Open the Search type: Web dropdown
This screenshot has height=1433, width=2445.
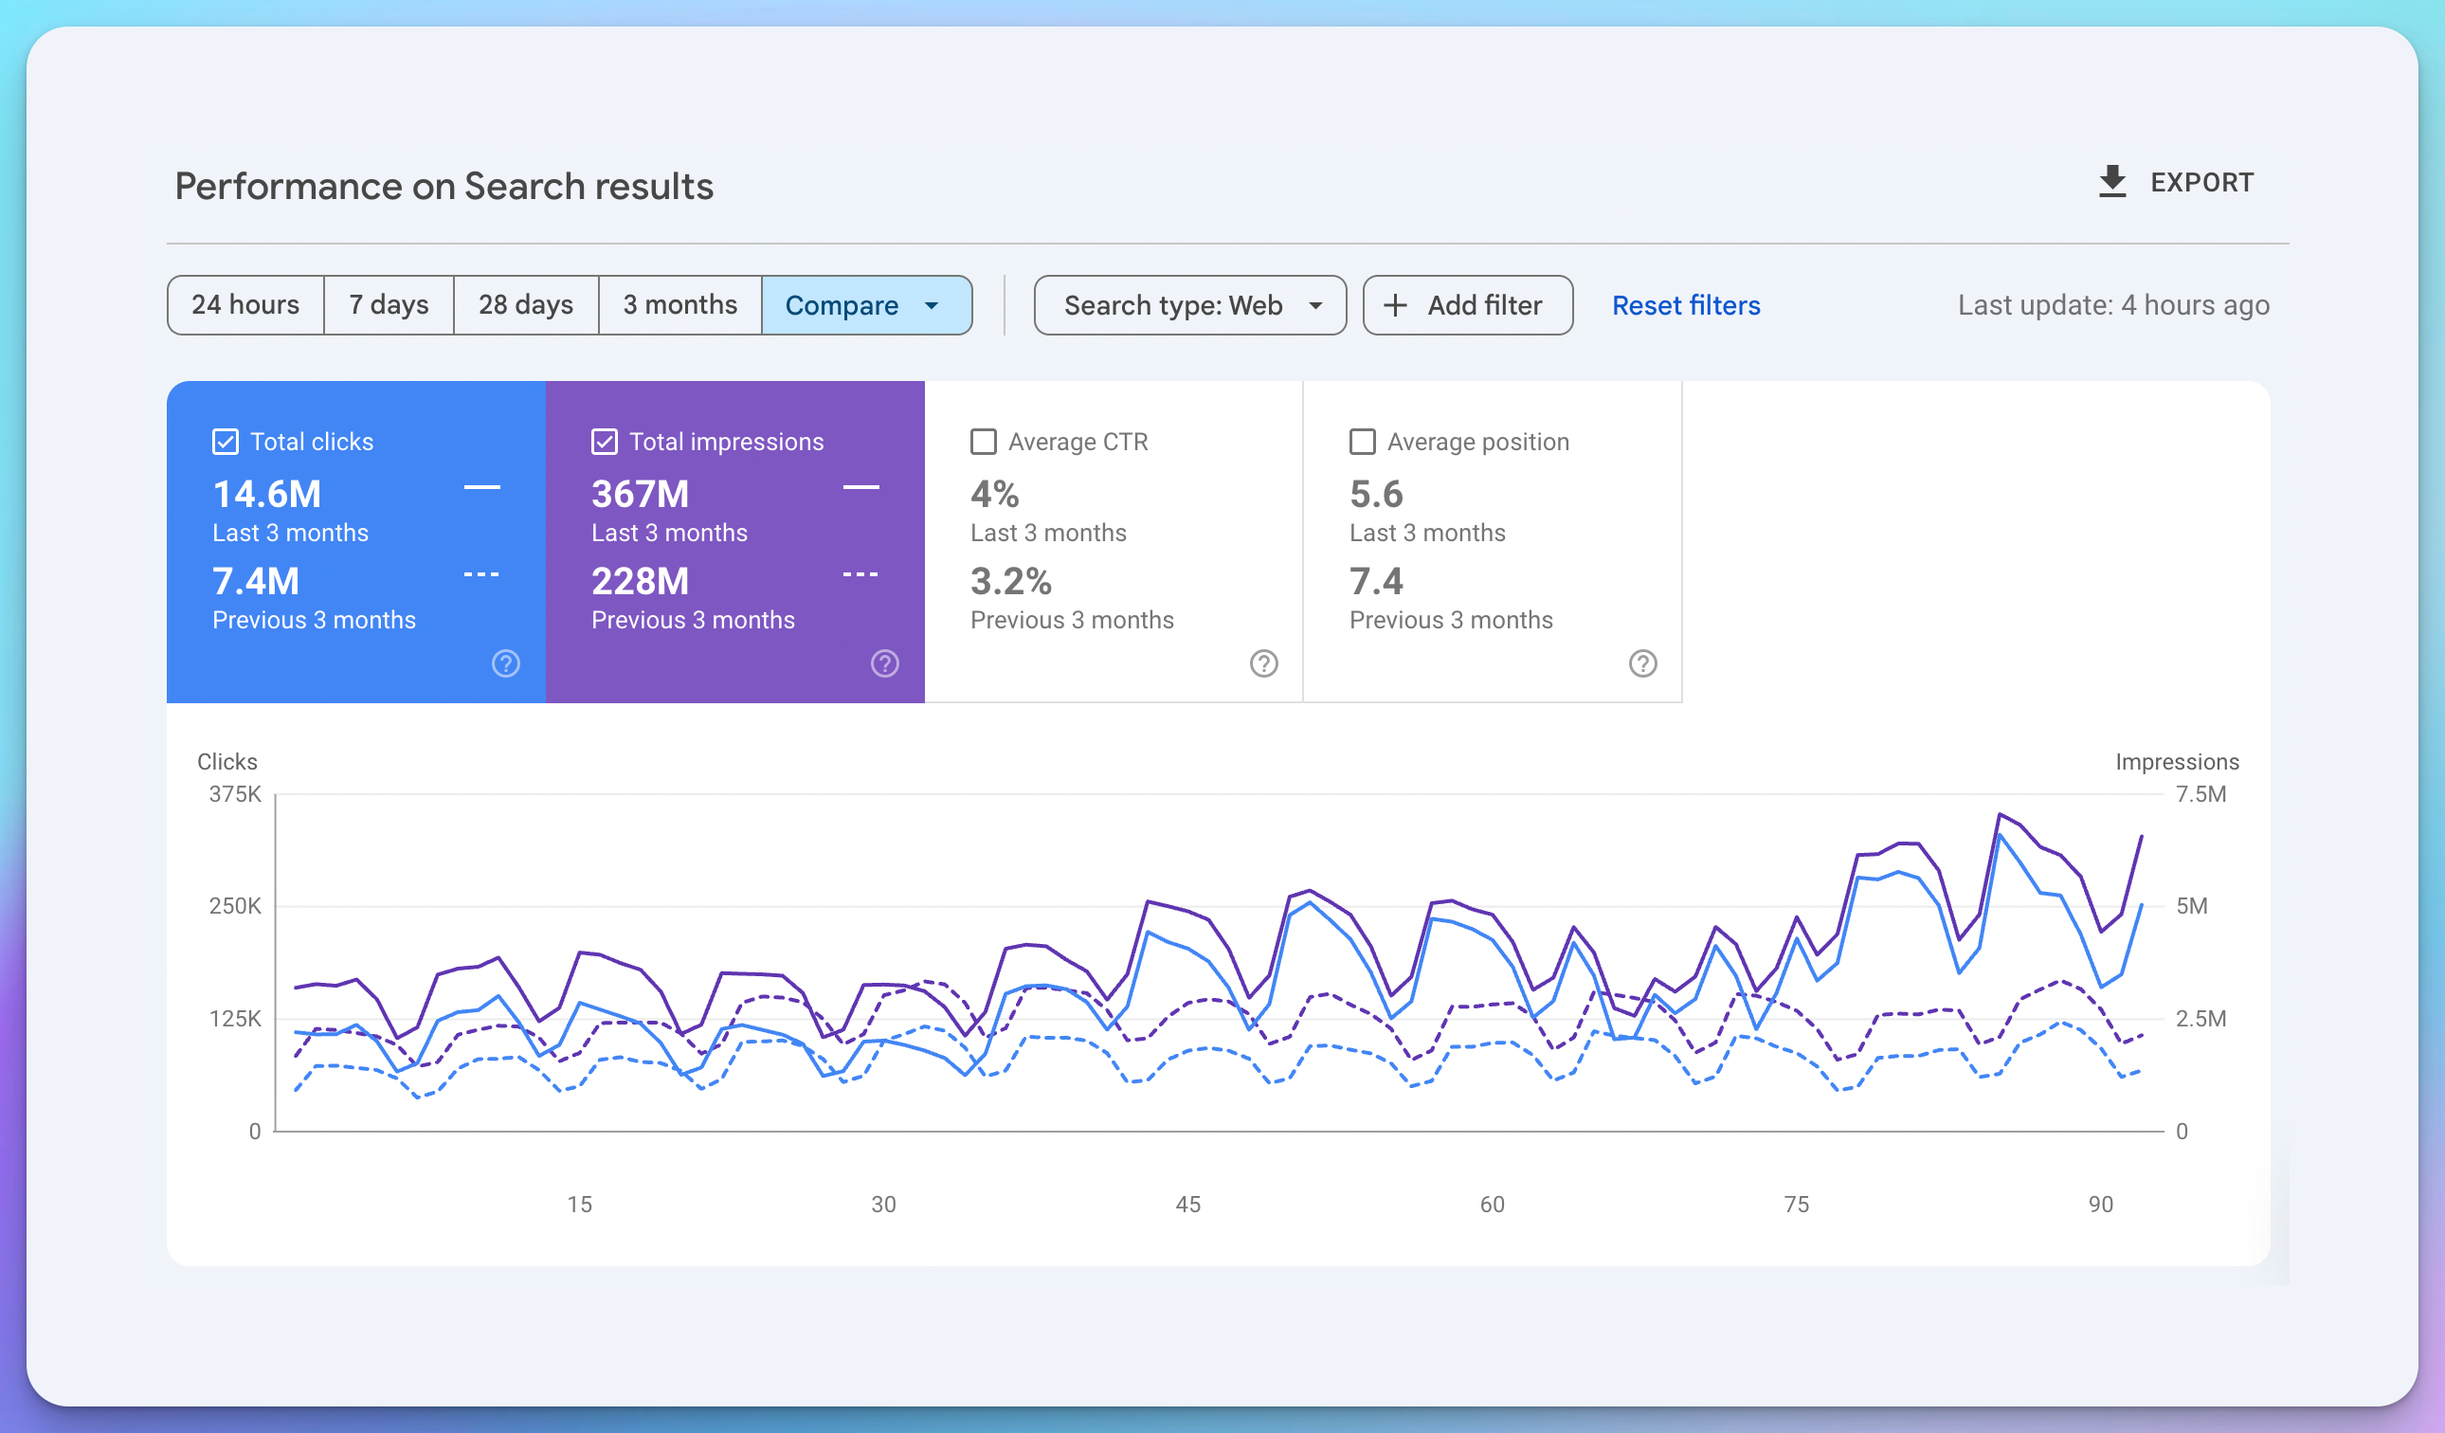coord(1189,305)
